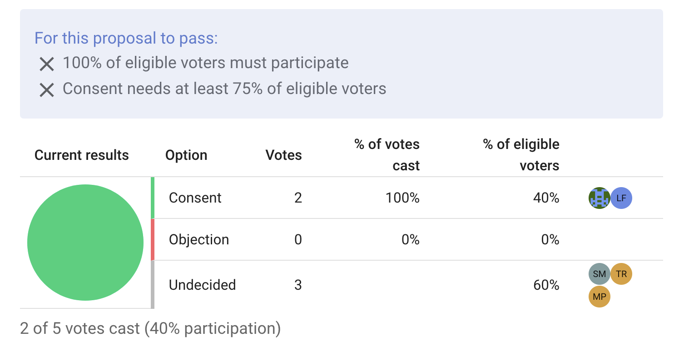This screenshot has width=674, height=347.
Task: Click the X beside the 75% consent requirement
Action: 47,89
